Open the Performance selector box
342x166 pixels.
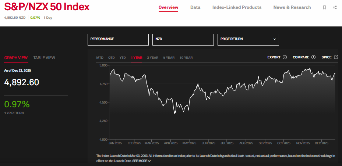point(118,40)
